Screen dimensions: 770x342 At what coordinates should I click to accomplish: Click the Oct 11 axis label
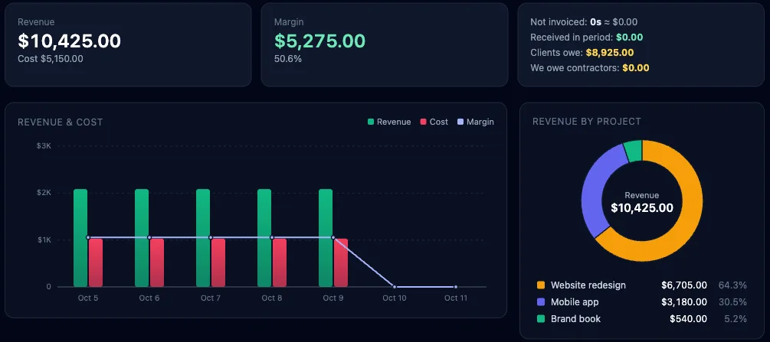456,298
